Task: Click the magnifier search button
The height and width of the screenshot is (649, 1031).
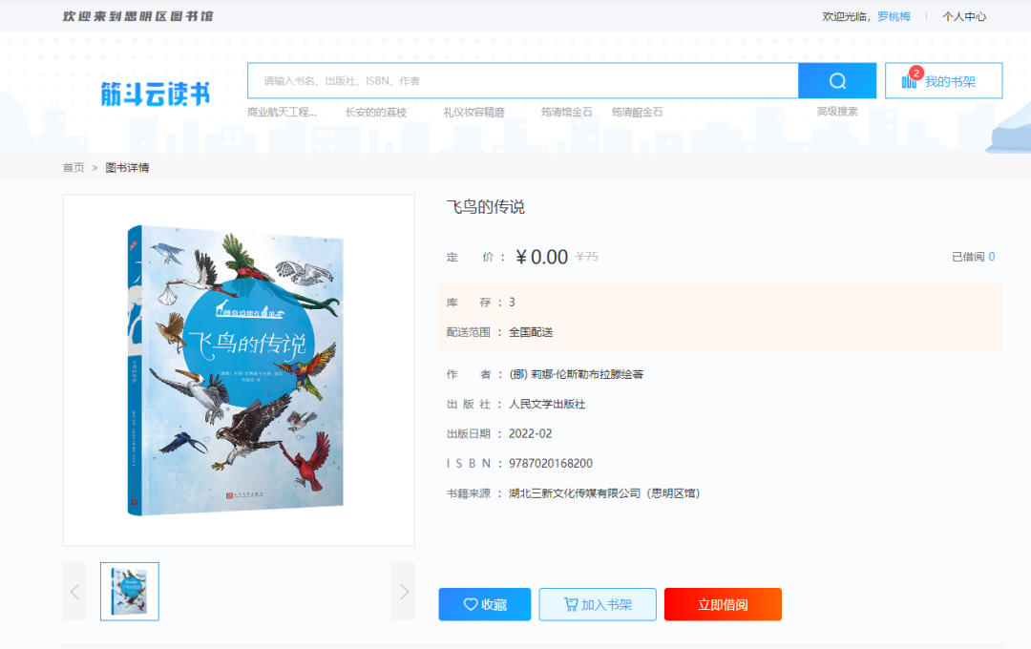Action: pyautogui.click(x=837, y=81)
